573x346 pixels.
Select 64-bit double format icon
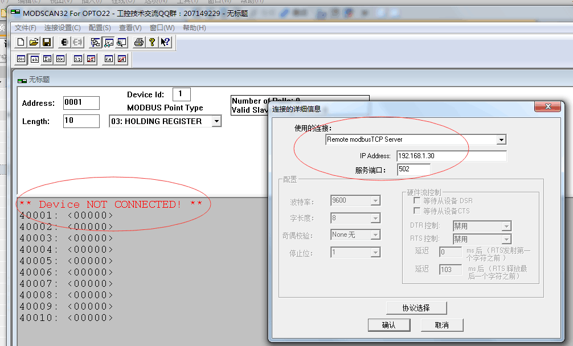click(x=109, y=59)
